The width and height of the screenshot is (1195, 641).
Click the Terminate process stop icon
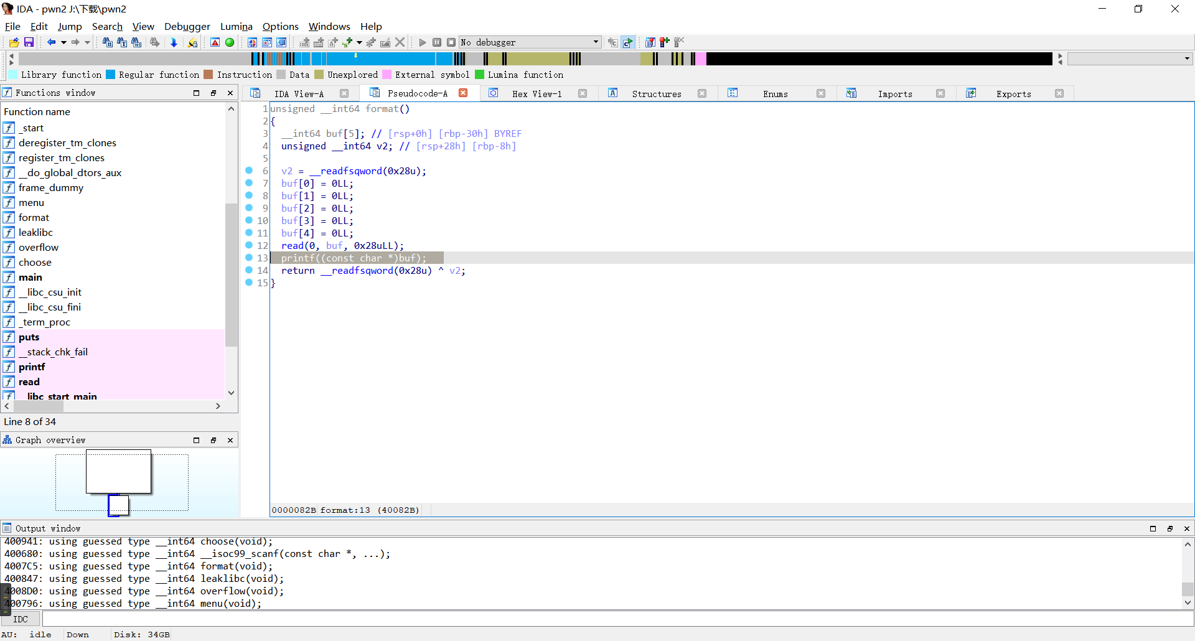(x=451, y=42)
